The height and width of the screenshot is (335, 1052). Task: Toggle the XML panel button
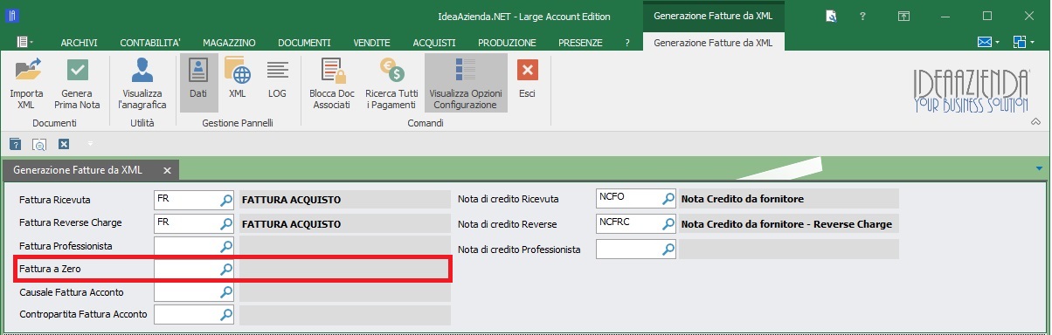[x=238, y=83]
